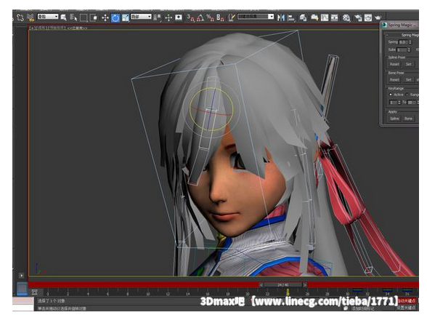Activate the Select and Rotate tool

115,18
